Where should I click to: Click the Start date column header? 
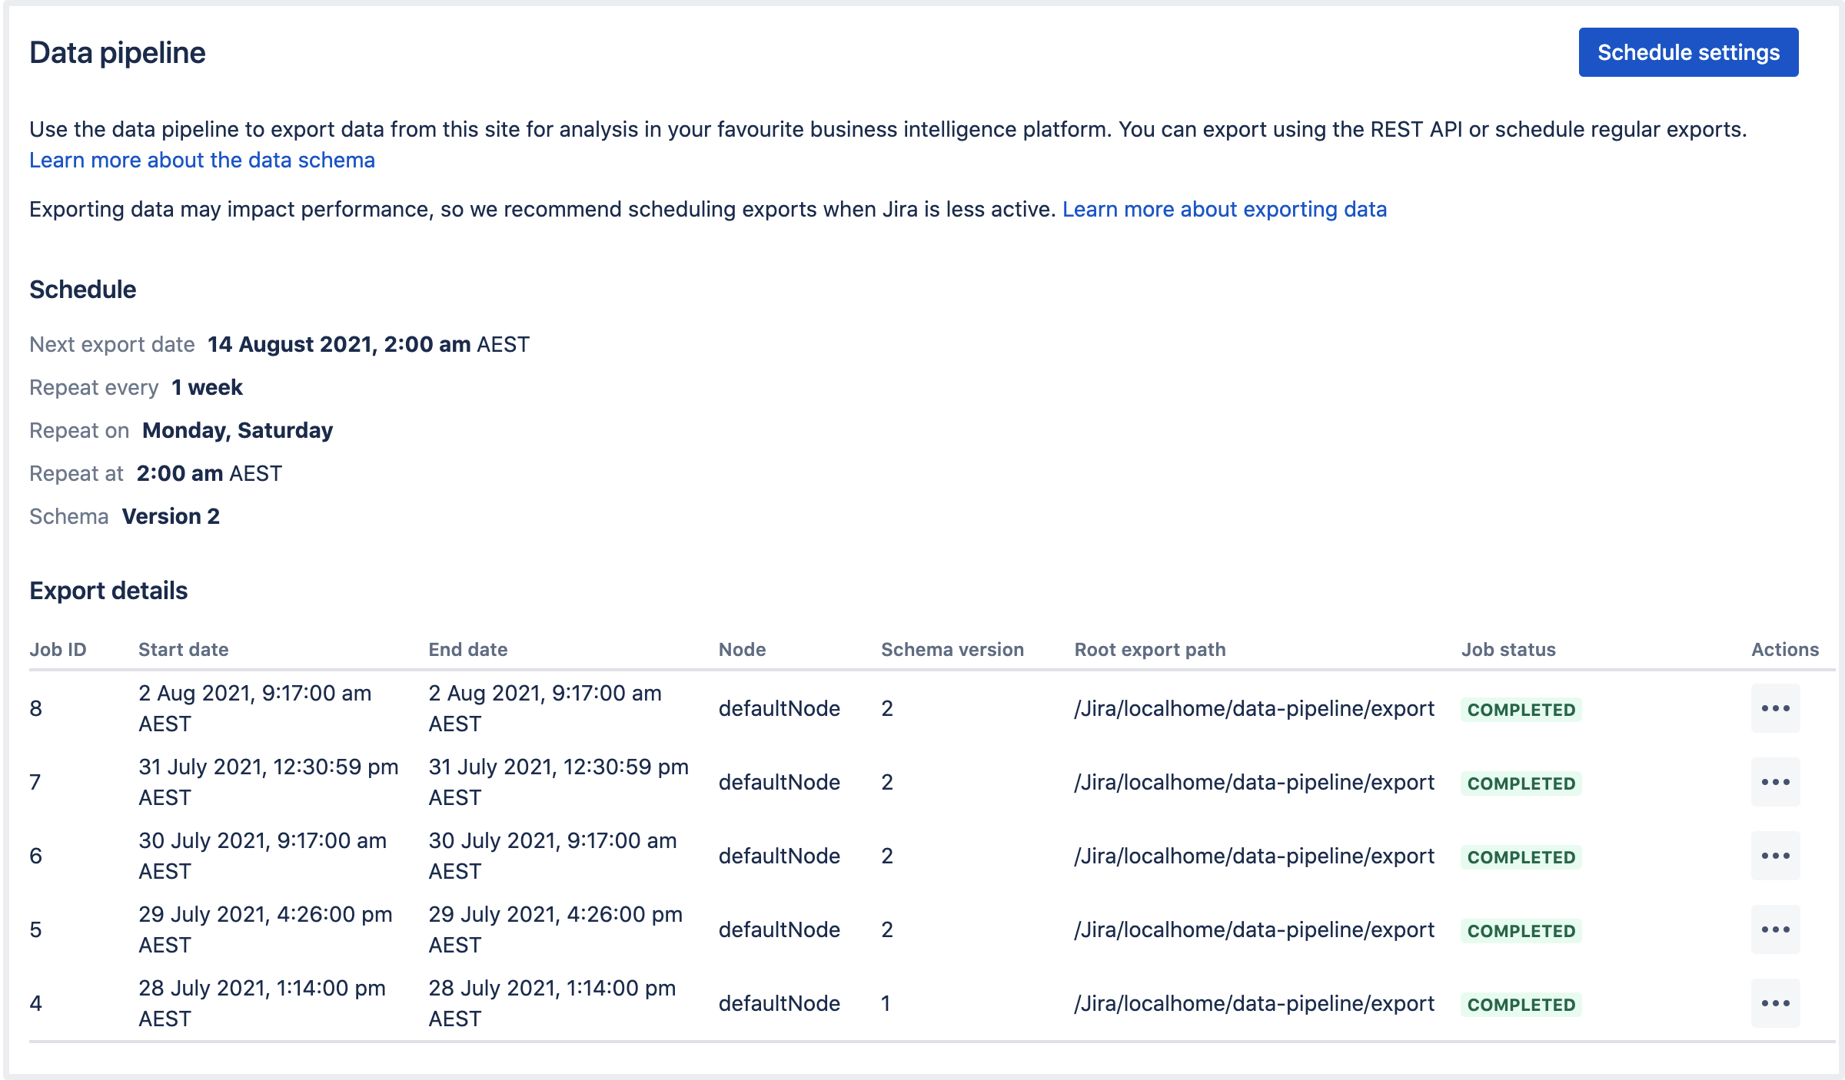pyautogui.click(x=183, y=649)
